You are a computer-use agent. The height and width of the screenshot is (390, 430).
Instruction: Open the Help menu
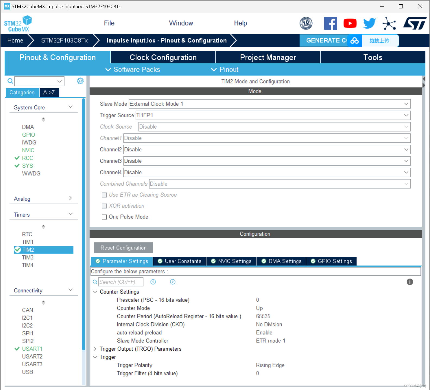pyautogui.click(x=240, y=23)
